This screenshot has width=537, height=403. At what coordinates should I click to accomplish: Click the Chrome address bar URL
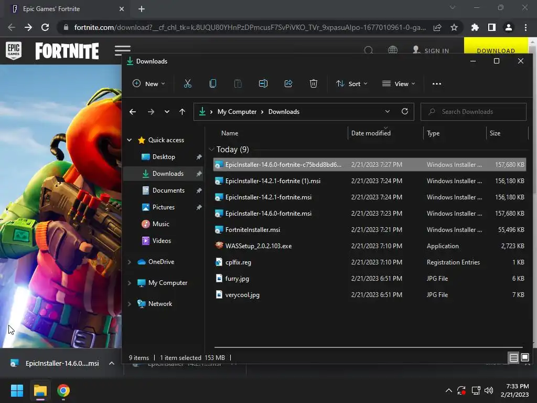pos(250,27)
